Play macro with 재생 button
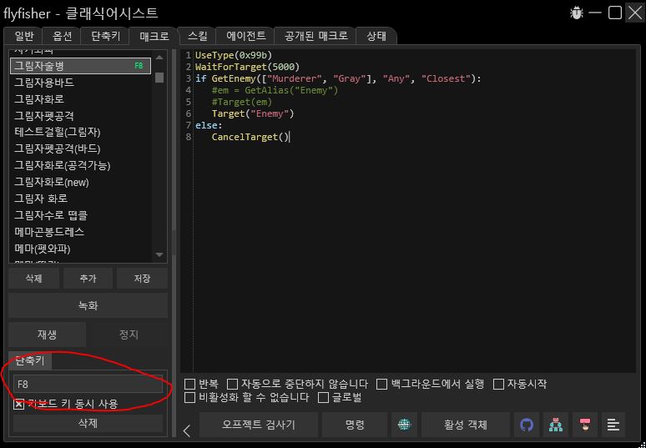Screen dimensions: 646x448 pyautogui.click(x=47, y=335)
